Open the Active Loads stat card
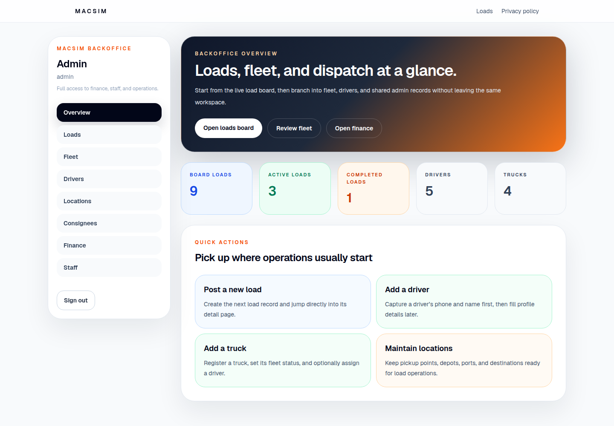This screenshot has height=426, width=614. click(x=295, y=188)
